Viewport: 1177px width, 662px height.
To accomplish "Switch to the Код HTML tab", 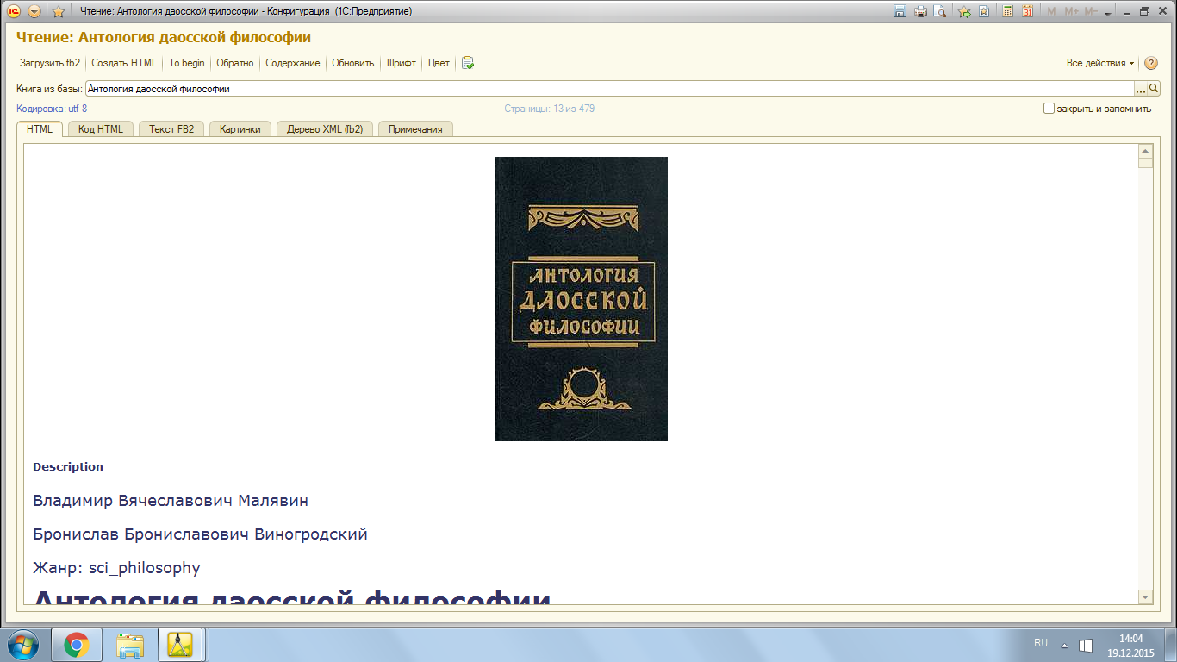I will pyautogui.click(x=101, y=128).
